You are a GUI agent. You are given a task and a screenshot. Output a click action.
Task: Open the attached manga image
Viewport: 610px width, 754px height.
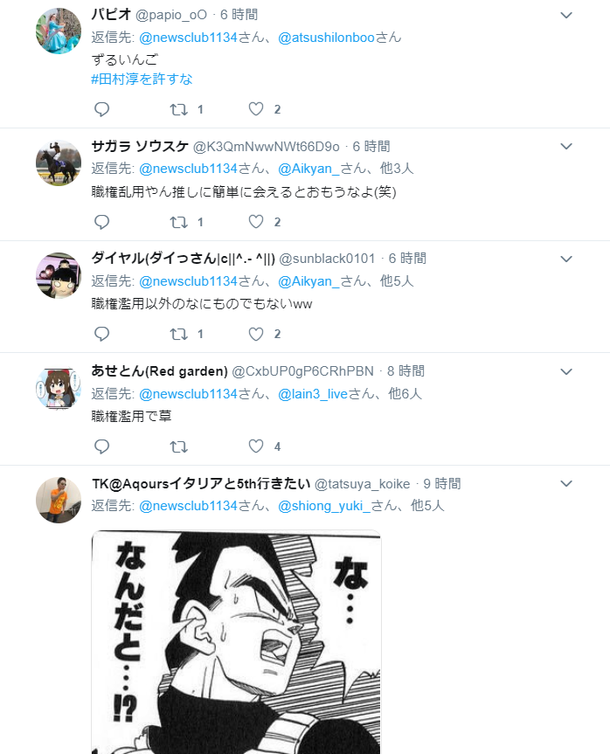(x=236, y=642)
